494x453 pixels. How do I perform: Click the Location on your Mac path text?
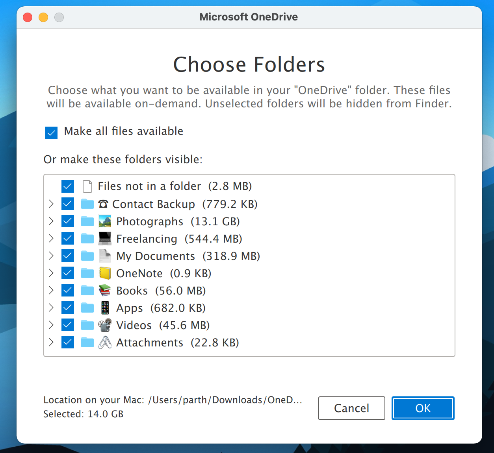tap(173, 400)
